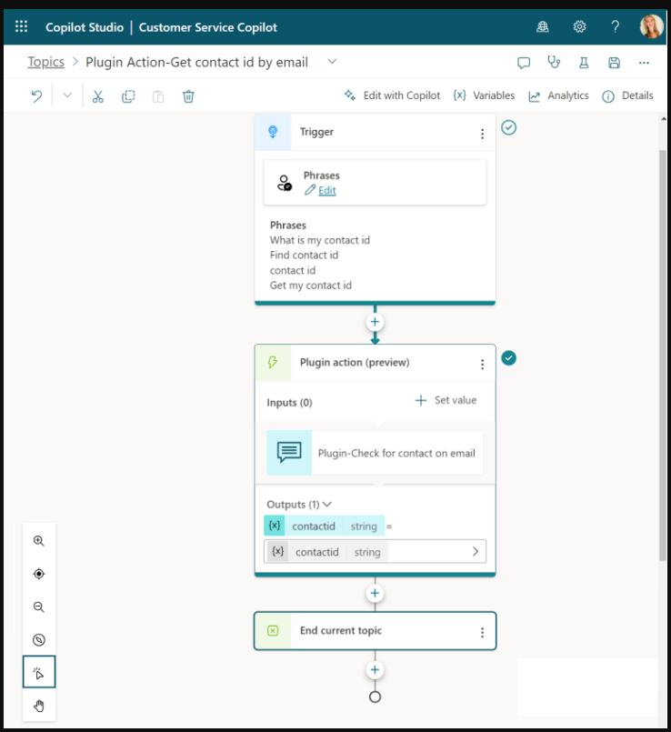The height and width of the screenshot is (732, 671).
Task: Copy the selected node
Action: 128,96
